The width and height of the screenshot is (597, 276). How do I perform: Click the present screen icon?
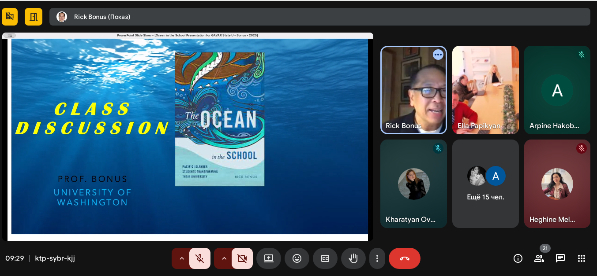268,258
